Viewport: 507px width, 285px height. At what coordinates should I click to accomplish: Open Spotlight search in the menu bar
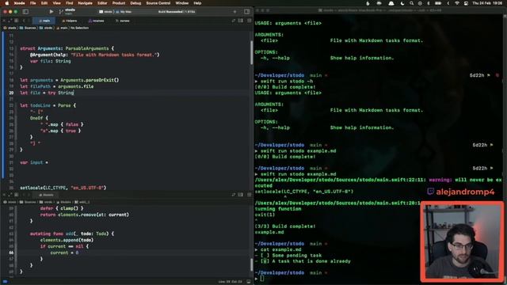pyautogui.click(x=411, y=3)
